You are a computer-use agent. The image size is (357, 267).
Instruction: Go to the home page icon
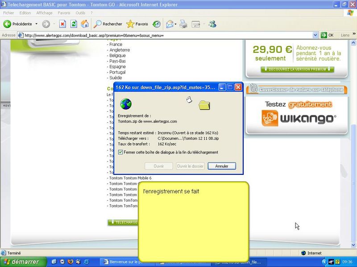[85, 24]
